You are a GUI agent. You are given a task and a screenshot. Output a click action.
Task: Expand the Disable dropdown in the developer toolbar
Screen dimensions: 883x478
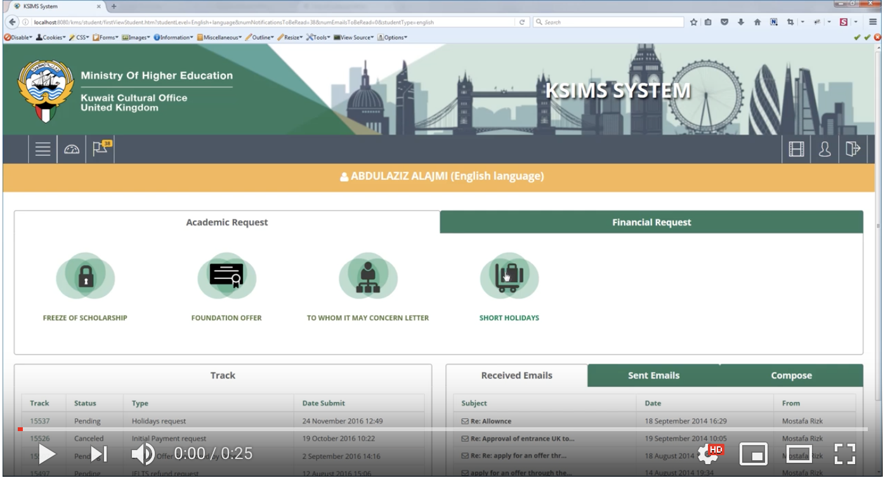click(18, 37)
